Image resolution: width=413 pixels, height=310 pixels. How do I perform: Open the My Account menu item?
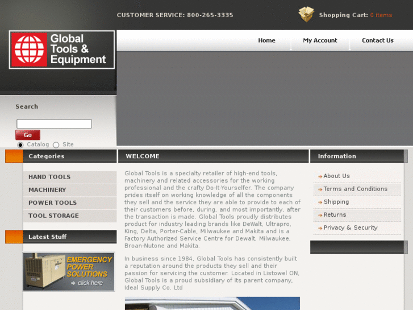pos(320,40)
